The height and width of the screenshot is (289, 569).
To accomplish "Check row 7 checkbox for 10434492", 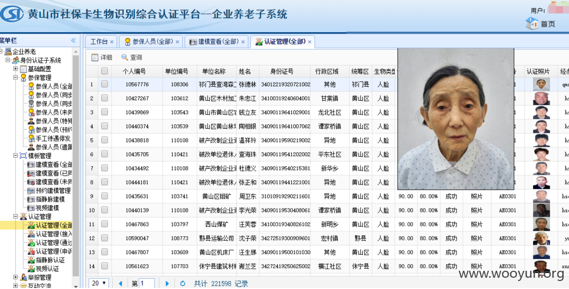I will point(105,168).
